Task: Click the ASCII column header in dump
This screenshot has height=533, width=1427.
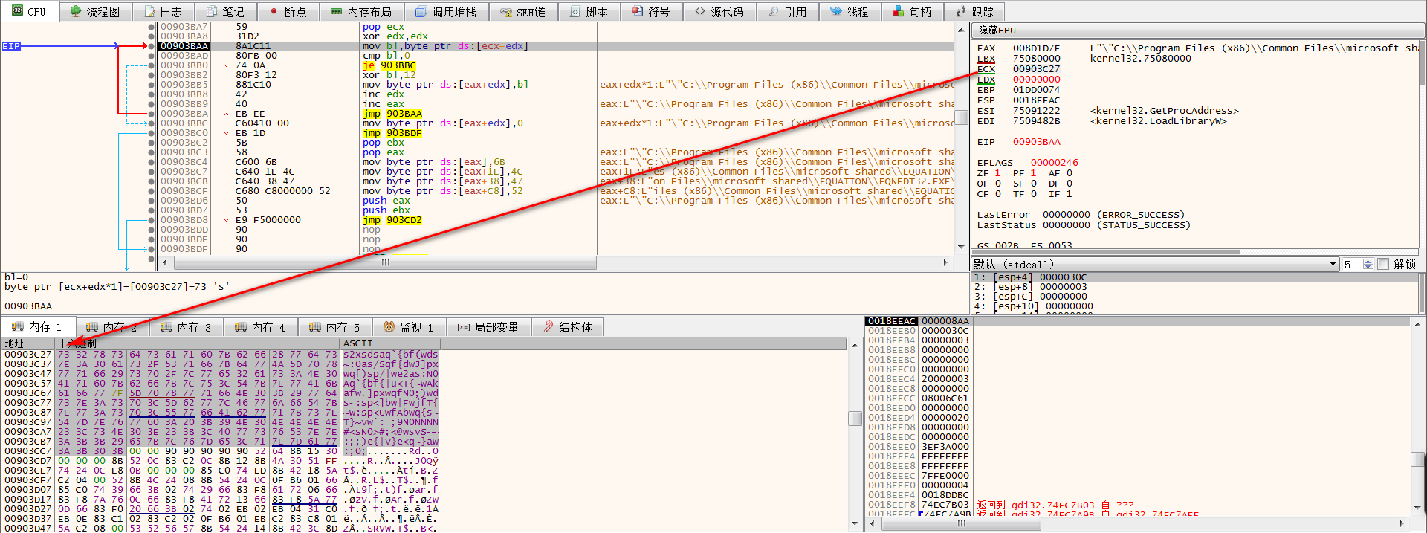Action: pos(358,343)
